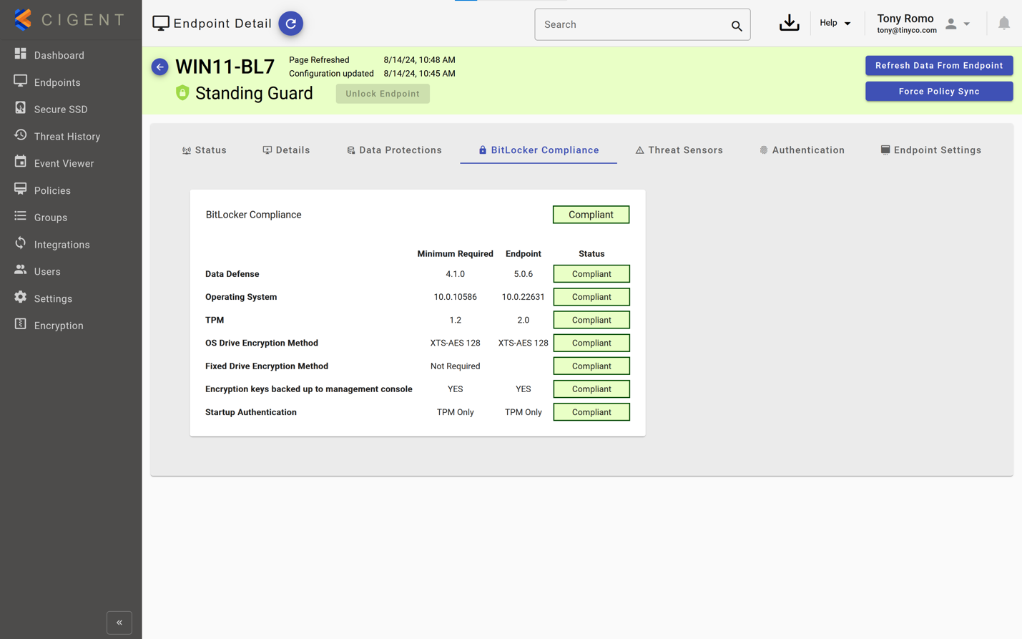The image size is (1022, 639).
Task: Click the Endpoint version 5.0.6 value
Action: (523, 274)
